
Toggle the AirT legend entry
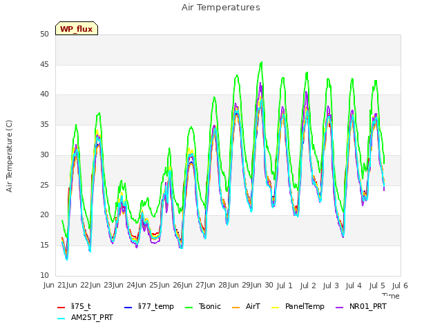[246, 306]
